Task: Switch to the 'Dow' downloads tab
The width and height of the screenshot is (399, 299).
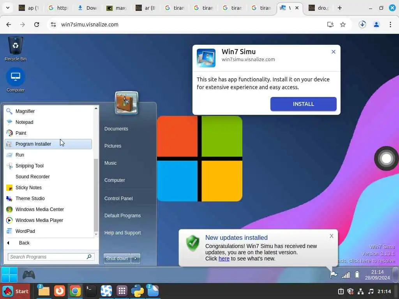Action: click(x=87, y=8)
